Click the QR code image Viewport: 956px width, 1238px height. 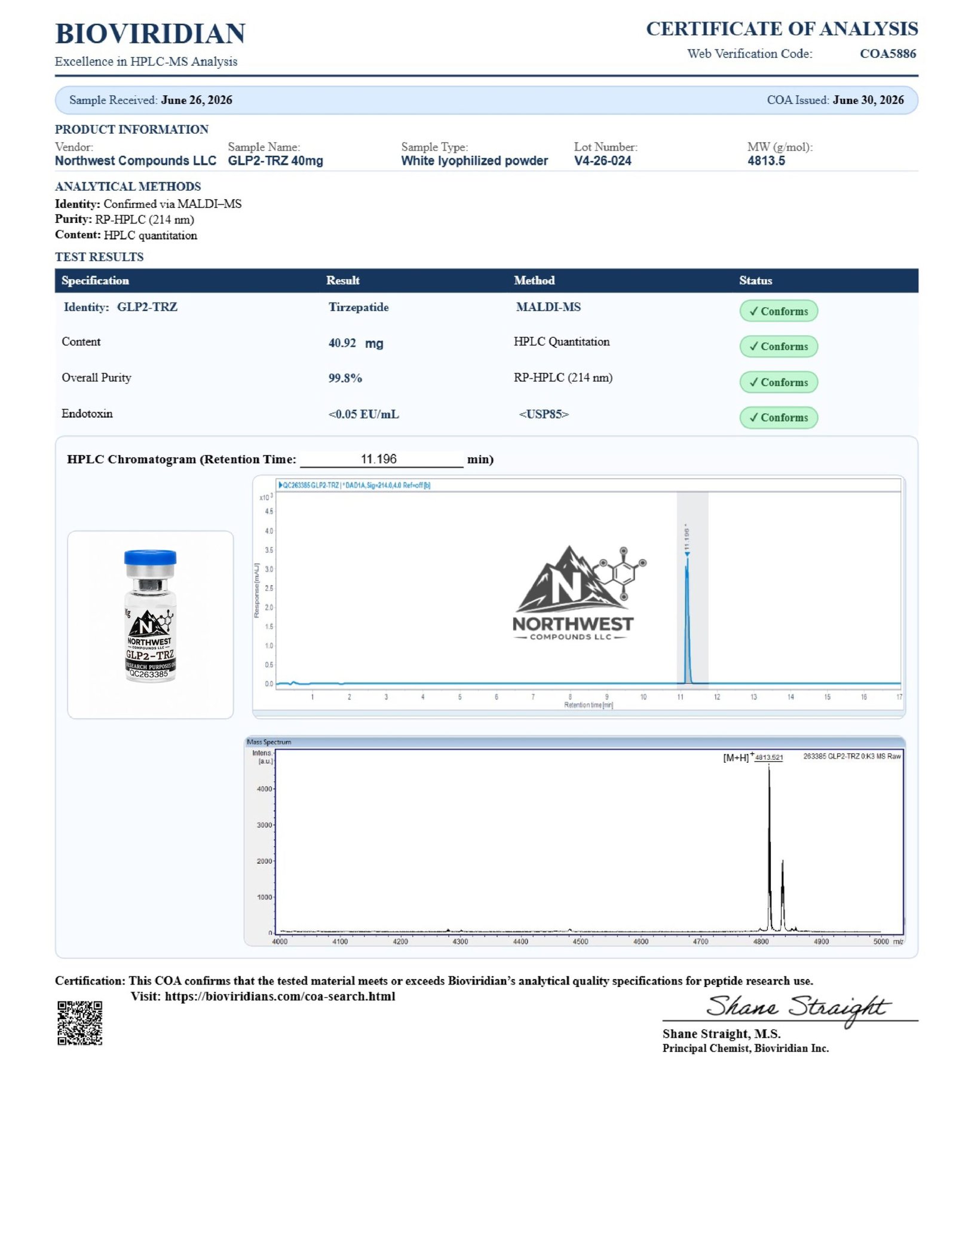(x=79, y=1023)
